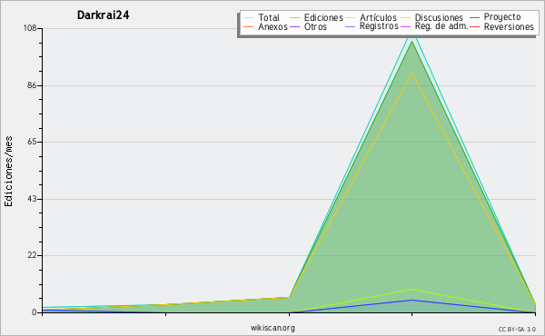
Task: Click the peak of the blue Registros line
Action: [412, 300]
